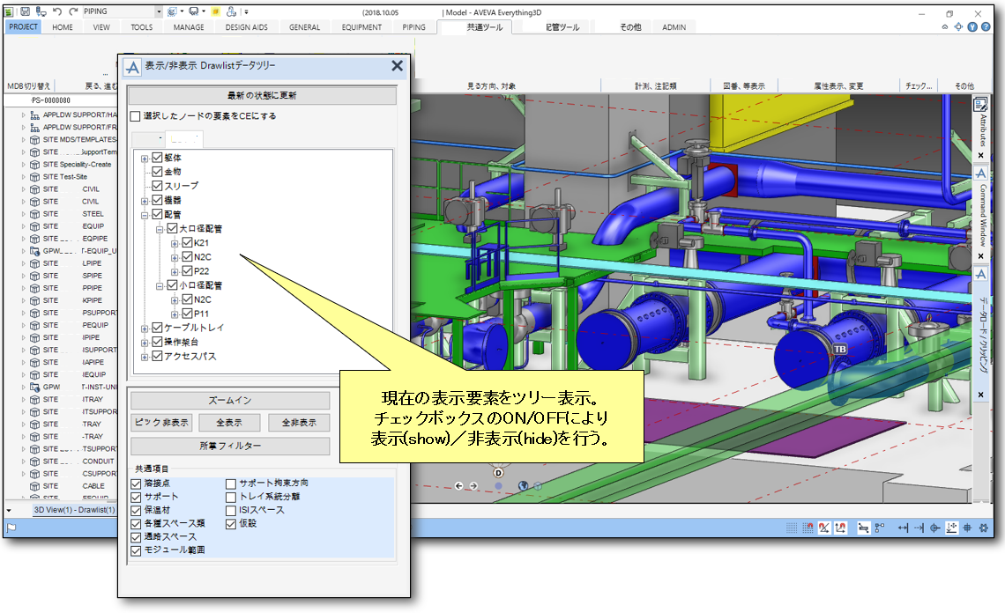Switch to the EQUIPMENT ribbon tab

pos(364,26)
